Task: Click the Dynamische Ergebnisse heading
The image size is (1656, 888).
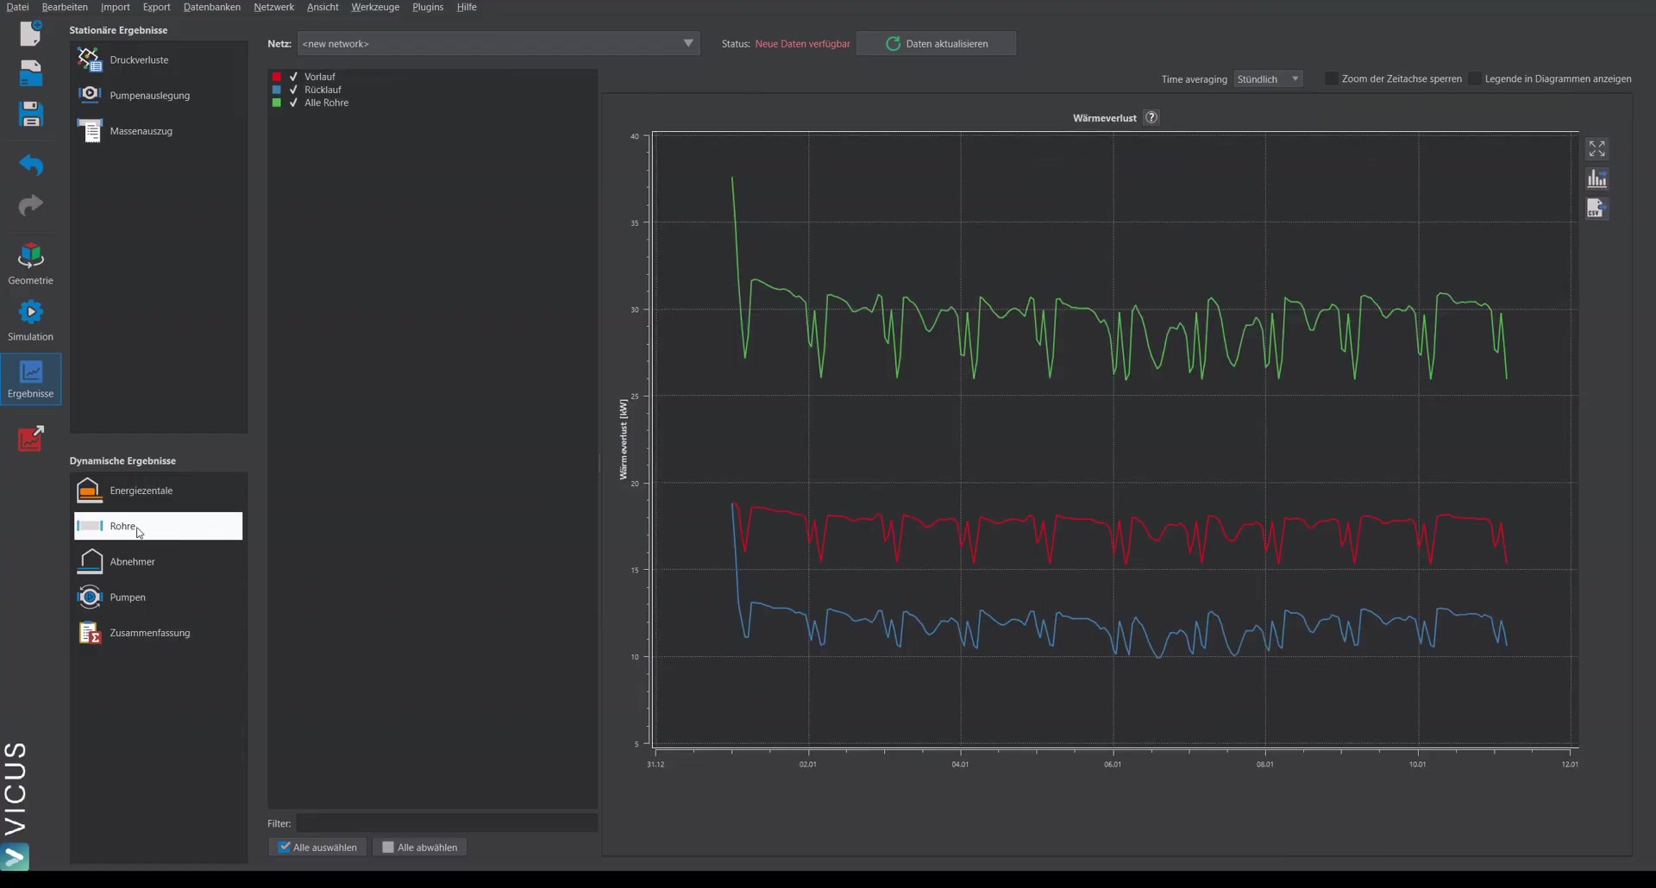Action: click(x=122, y=461)
